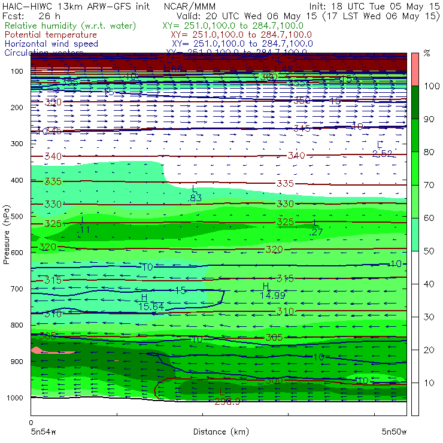Click the 'HAIC-HIWC 13km ARW-GFS init' title text

click(76, 6)
